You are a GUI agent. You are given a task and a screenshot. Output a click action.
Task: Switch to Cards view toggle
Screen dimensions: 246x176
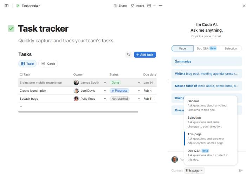[48, 64]
